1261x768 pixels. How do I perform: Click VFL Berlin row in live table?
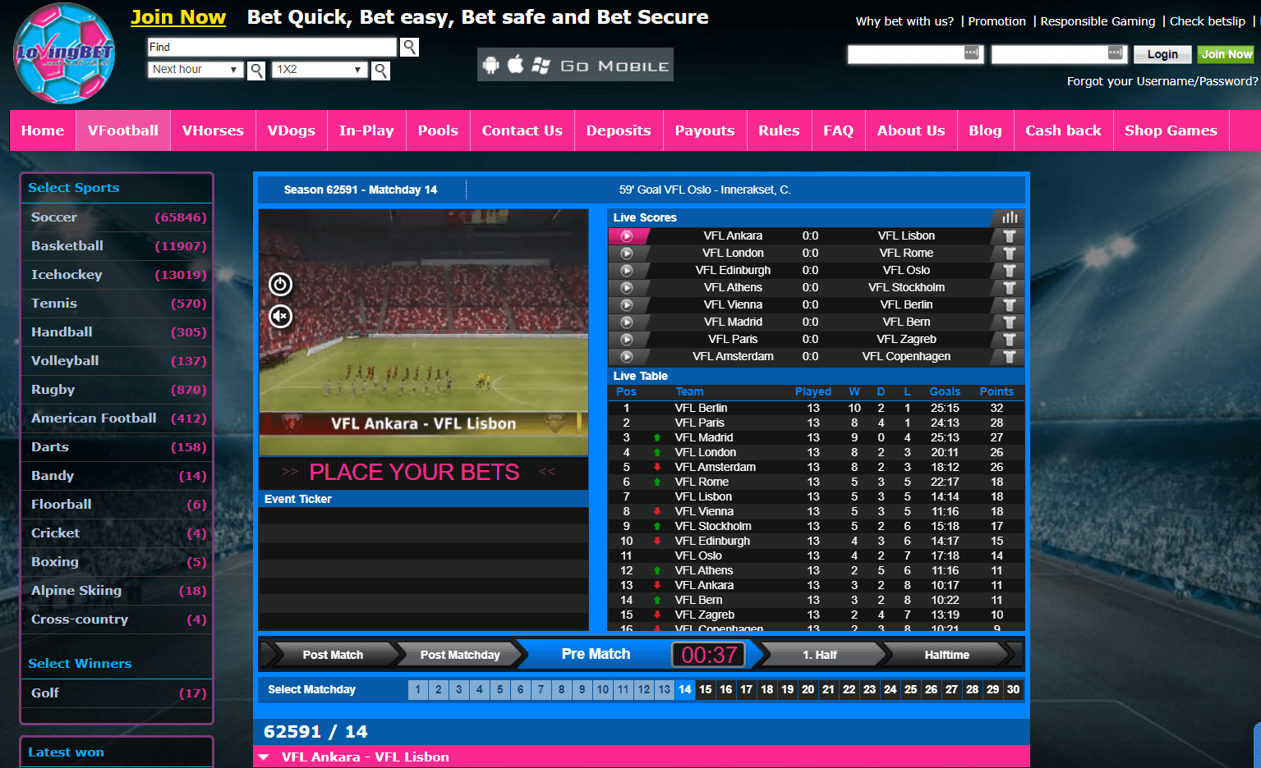[817, 408]
